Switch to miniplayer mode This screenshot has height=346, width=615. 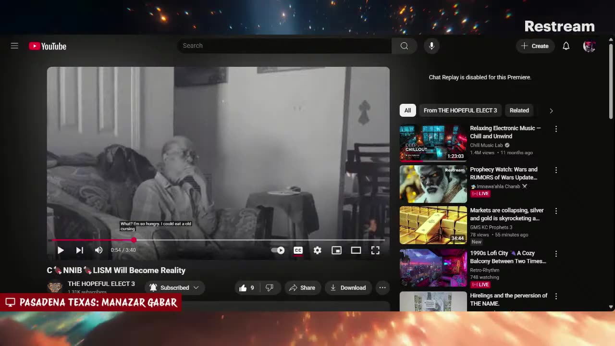[336, 250]
